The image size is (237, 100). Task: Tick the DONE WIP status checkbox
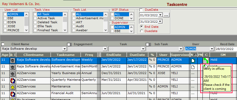[x=112, y=18]
